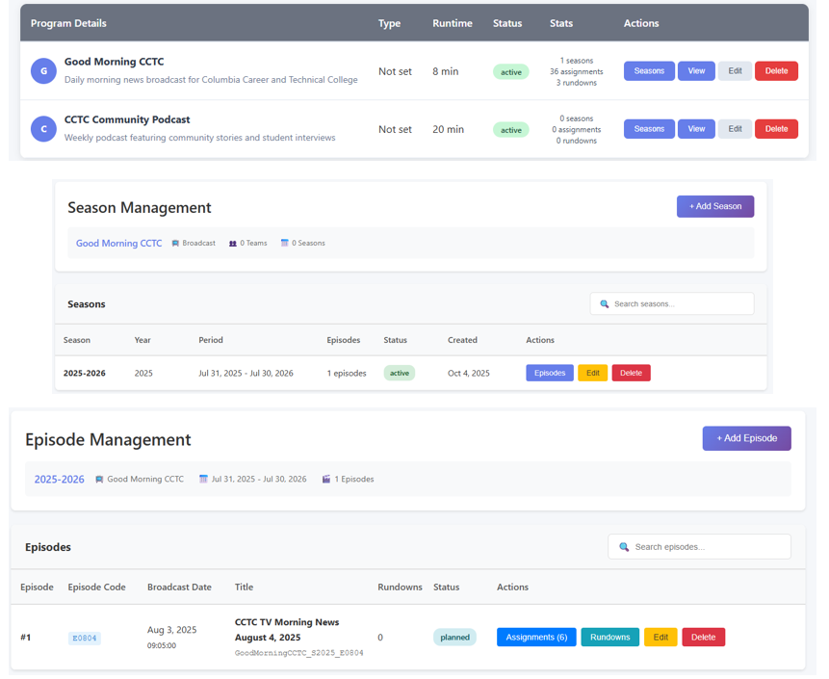The width and height of the screenshot is (829, 679).
Task: Click the Teams icon in Season Management
Action: coord(233,244)
